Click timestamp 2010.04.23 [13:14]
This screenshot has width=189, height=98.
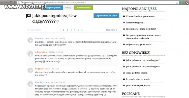tap(58, 82)
